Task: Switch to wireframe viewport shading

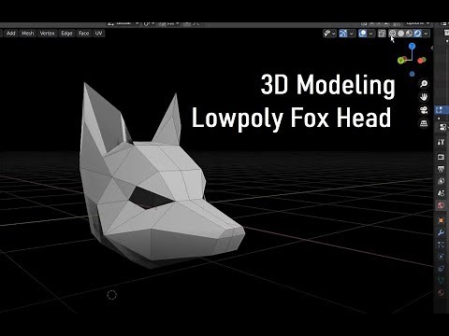Action: 392,34
